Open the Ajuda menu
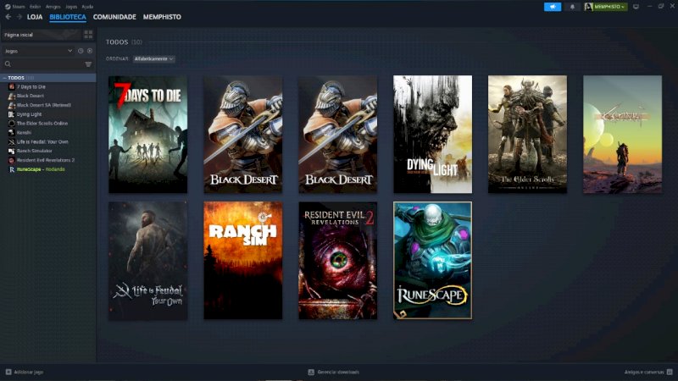678x381 pixels. pyautogui.click(x=87, y=7)
